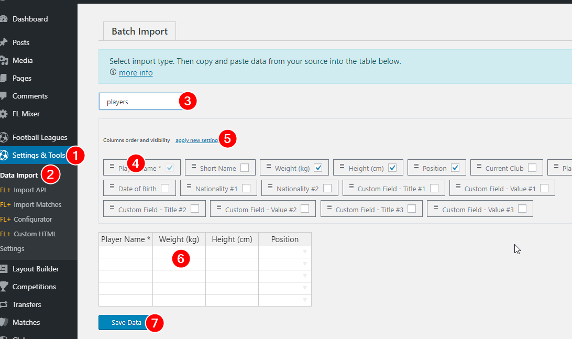Click the Football Leagues ball icon

click(x=4, y=137)
